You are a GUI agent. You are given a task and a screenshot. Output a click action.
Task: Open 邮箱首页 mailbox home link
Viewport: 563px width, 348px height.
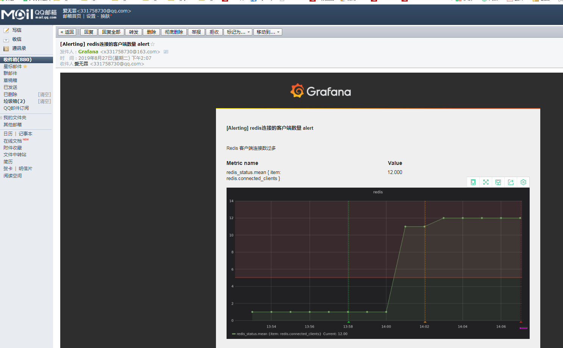coord(72,16)
